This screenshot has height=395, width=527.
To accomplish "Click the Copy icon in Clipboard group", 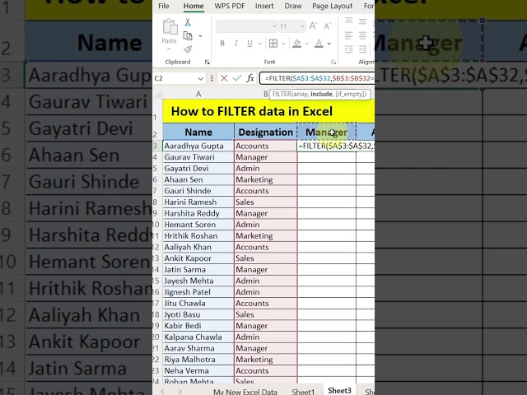I will click(188, 35).
